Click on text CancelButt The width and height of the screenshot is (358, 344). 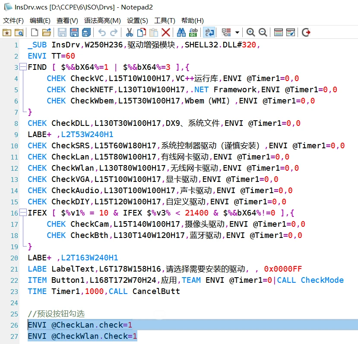tap(156, 291)
